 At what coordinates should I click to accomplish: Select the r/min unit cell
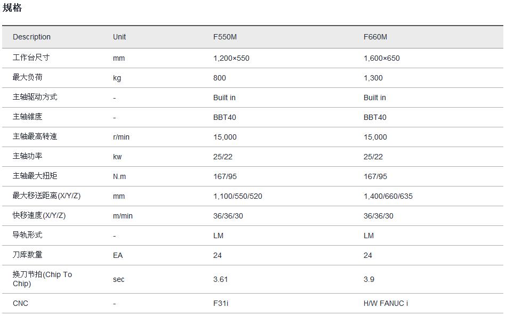point(121,137)
